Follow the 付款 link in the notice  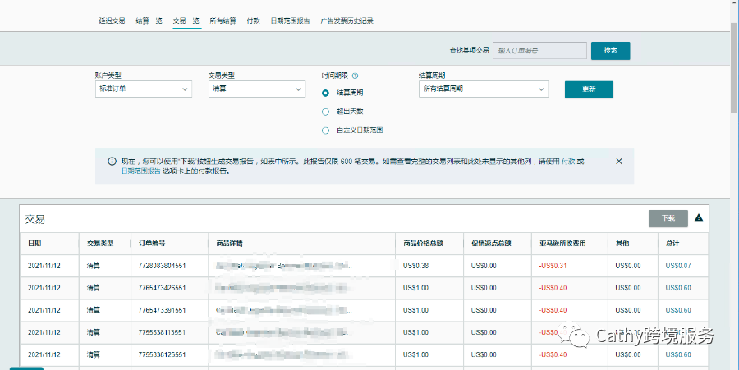pos(568,162)
